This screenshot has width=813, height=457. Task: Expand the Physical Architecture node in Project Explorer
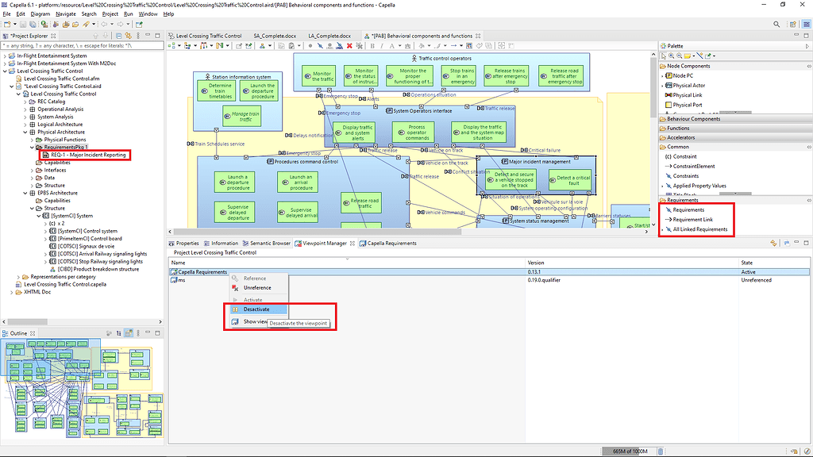coord(25,132)
